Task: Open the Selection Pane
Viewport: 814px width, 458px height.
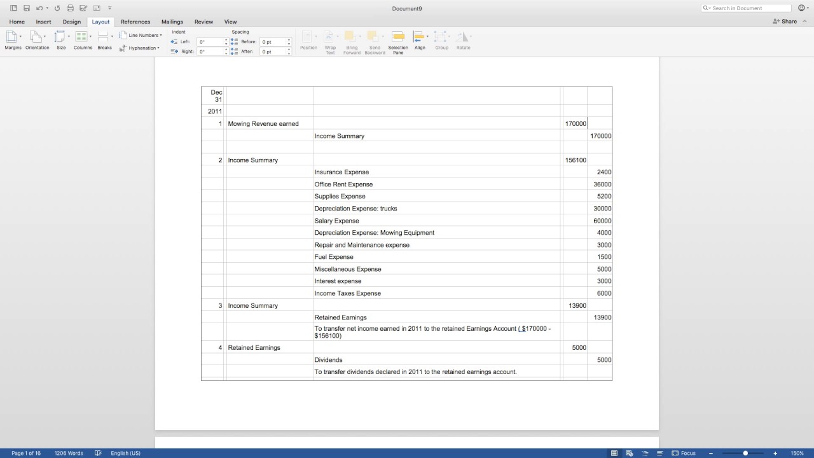Action: (398, 42)
